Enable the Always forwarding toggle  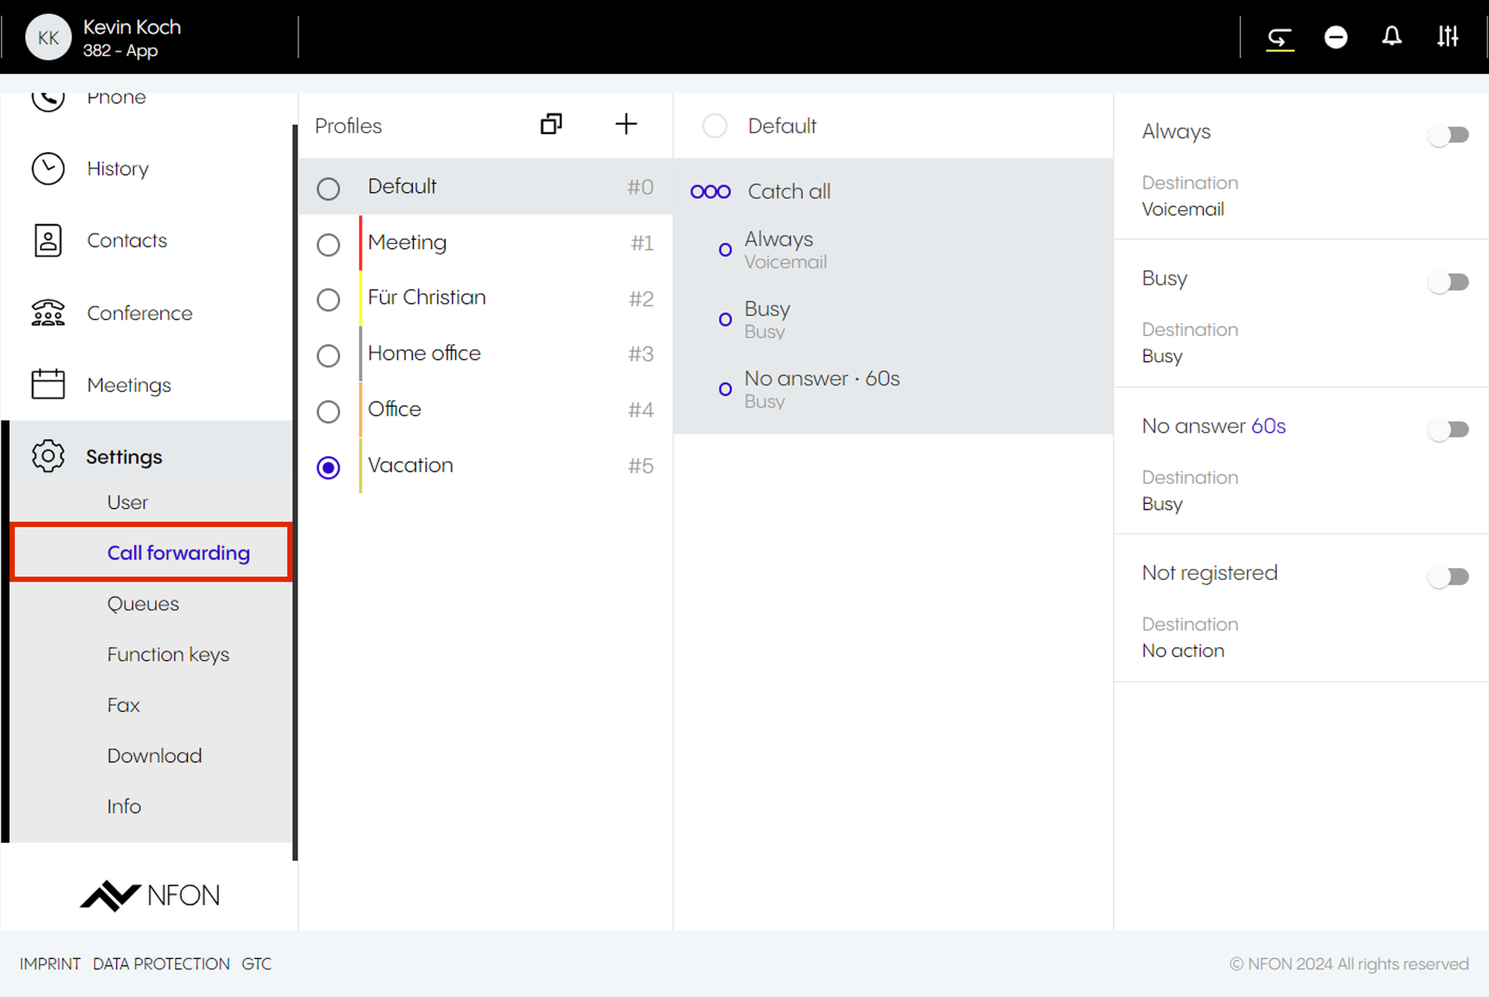tap(1448, 135)
